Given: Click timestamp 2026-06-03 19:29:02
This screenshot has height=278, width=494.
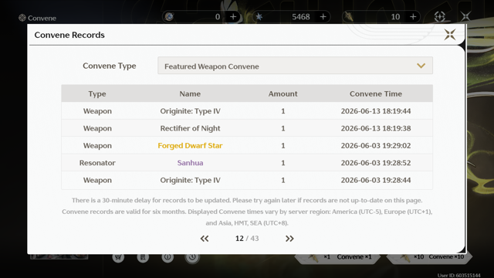Looking at the screenshot, I should tap(376, 146).
